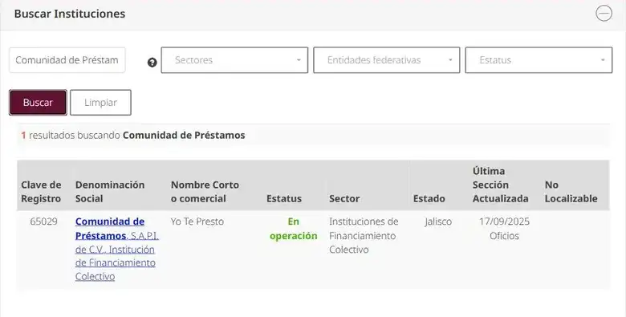Click the Estado column header

point(429,198)
